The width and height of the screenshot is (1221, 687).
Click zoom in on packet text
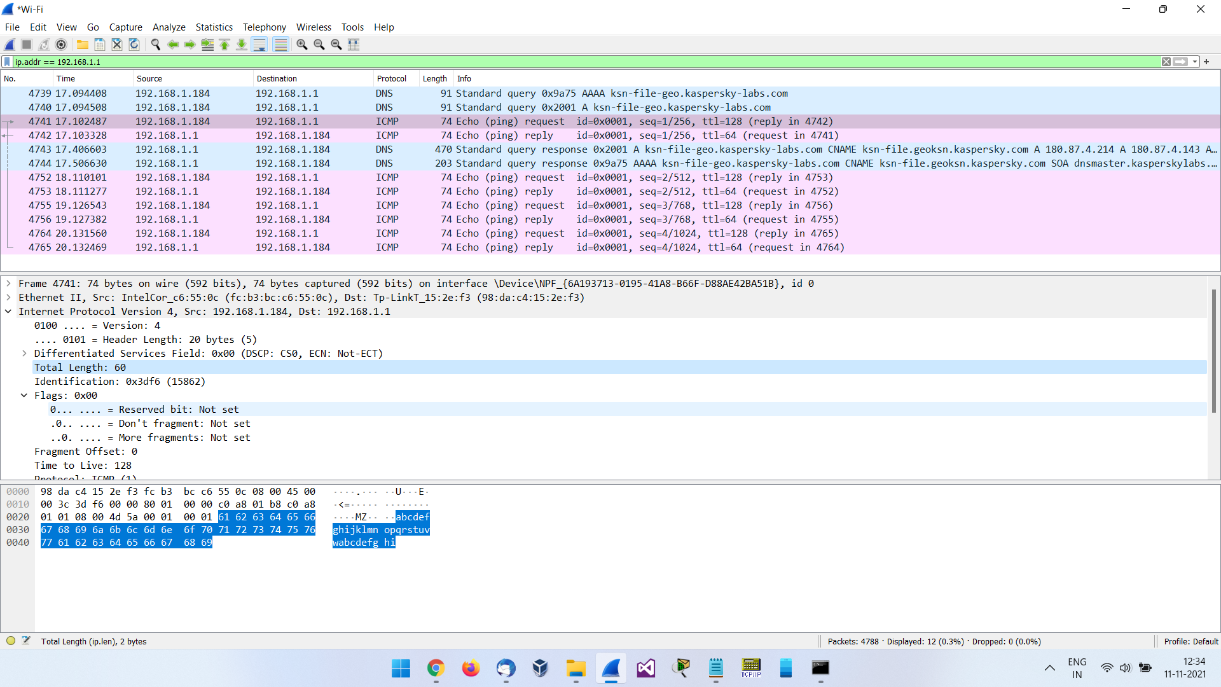pyautogui.click(x=302, y=45)
